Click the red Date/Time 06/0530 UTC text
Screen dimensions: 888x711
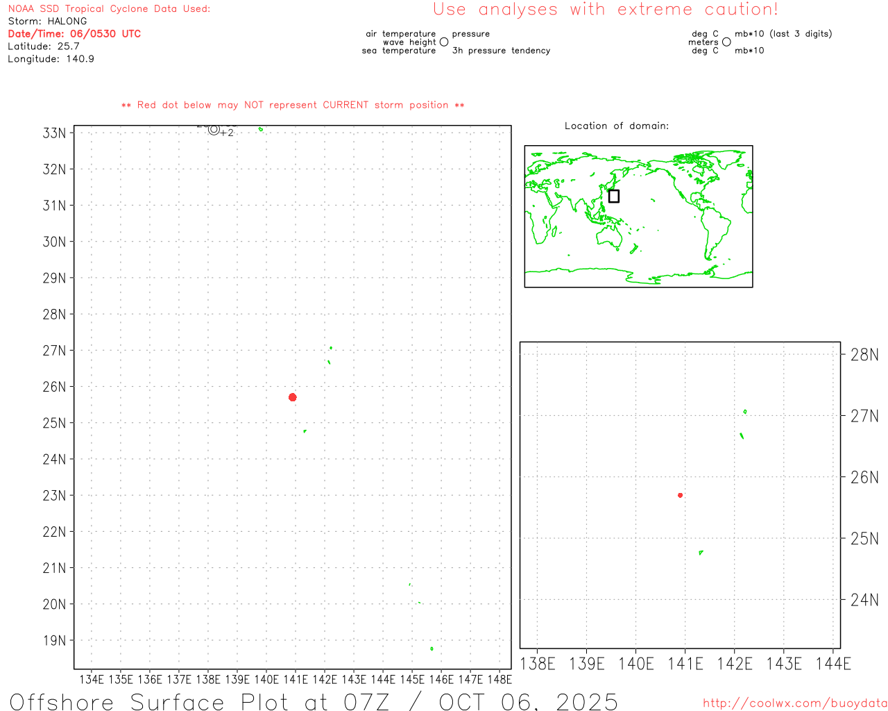tap(74, 34)
